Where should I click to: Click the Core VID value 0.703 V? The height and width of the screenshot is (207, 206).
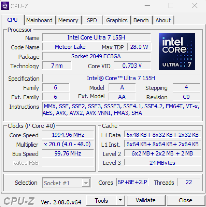pyautogui.click(x=132, y=66)
